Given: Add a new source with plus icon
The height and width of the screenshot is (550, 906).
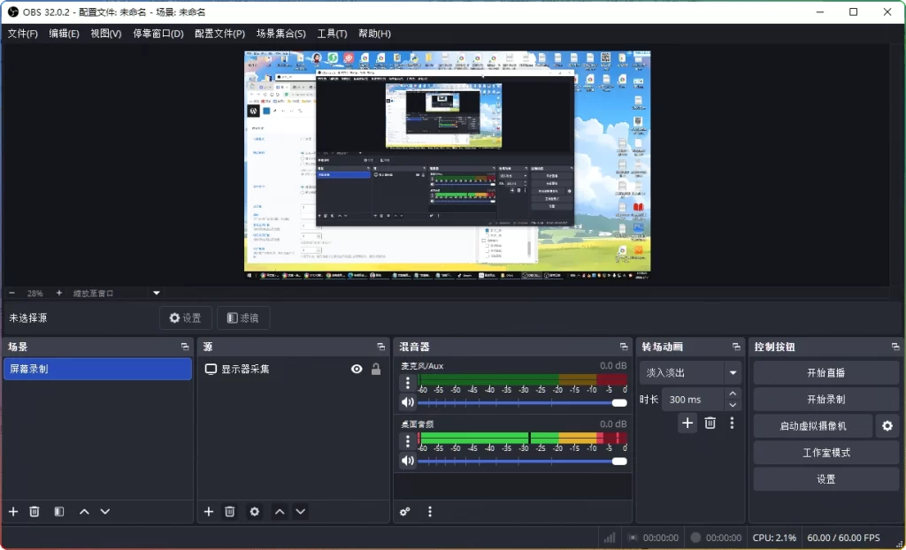Looking at the screenshot, I should [208, 511].
